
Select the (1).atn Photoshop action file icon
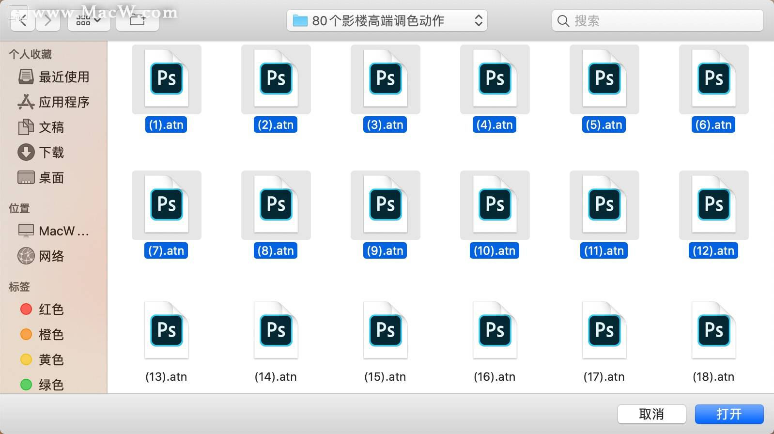coord(167,79)
